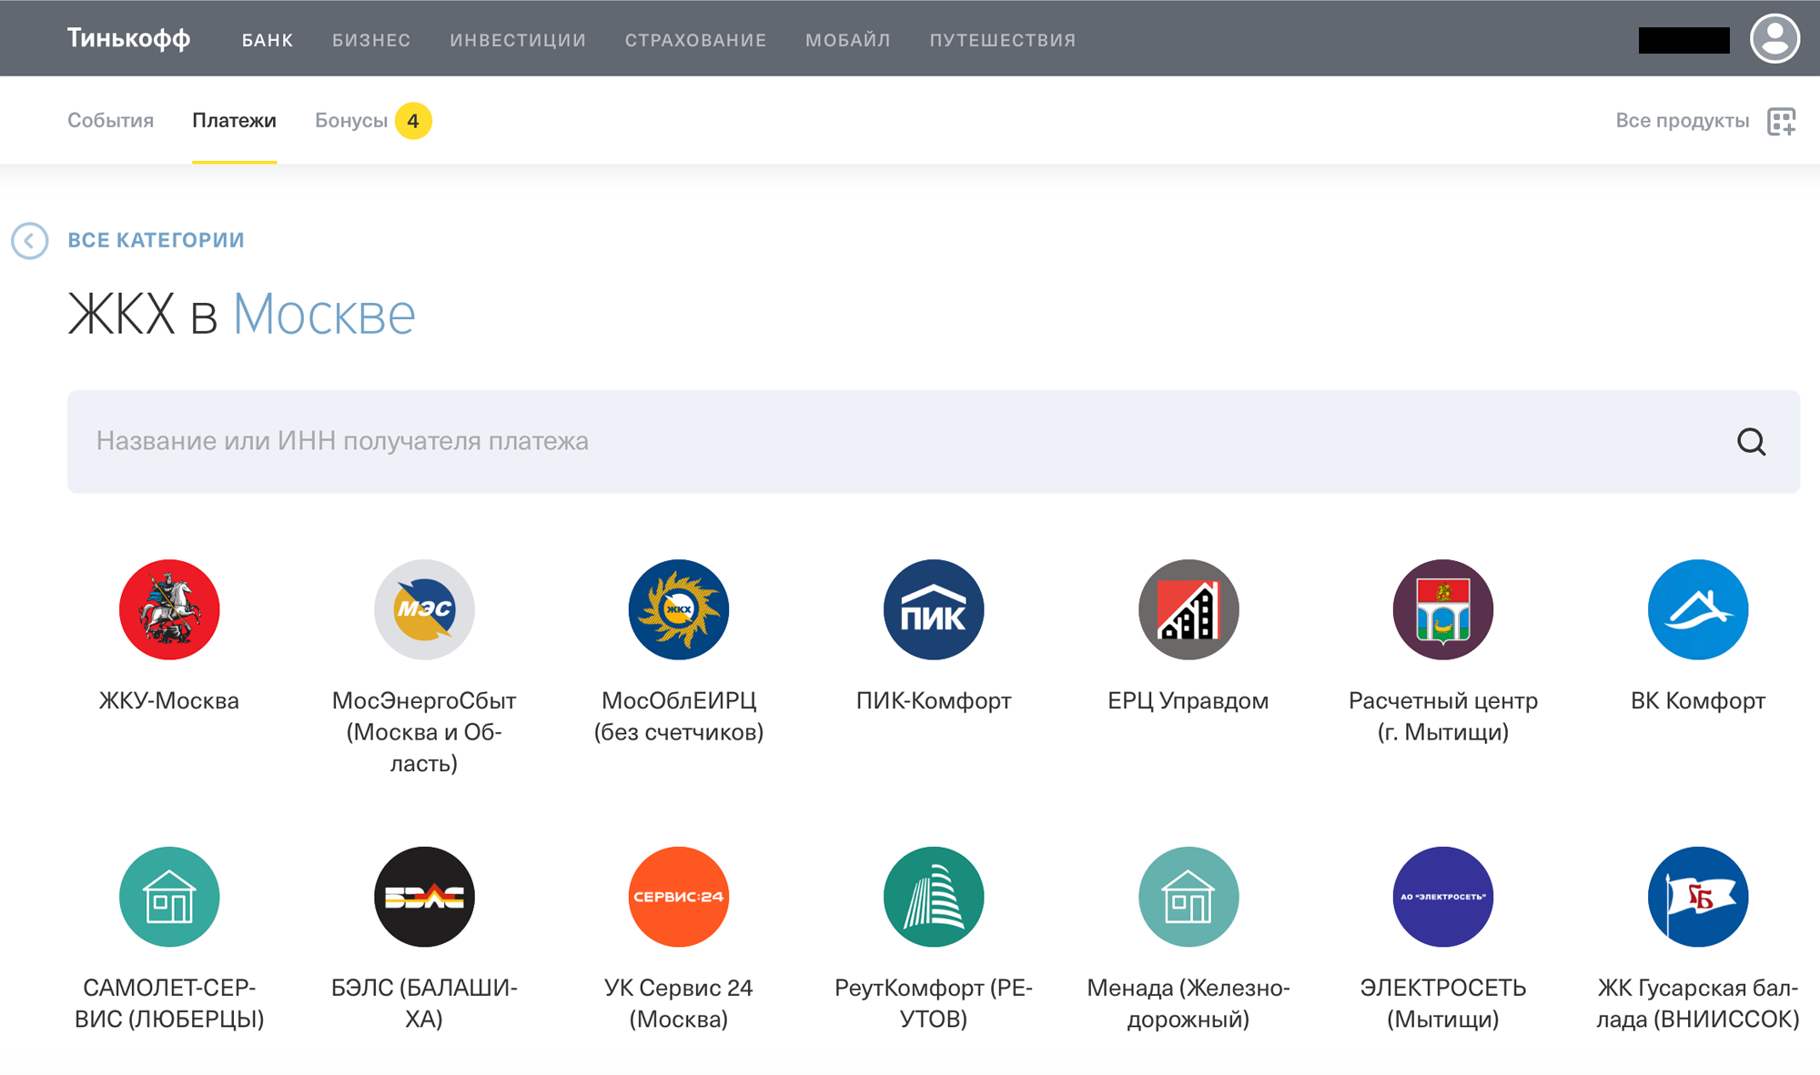Image resolution: width=1820 pixels, height=1075 pixels.
Task: Click the search magnifier icon
Action: 1751,442
